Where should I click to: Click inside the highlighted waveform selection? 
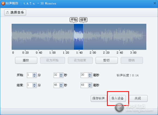tap(78, 37)
